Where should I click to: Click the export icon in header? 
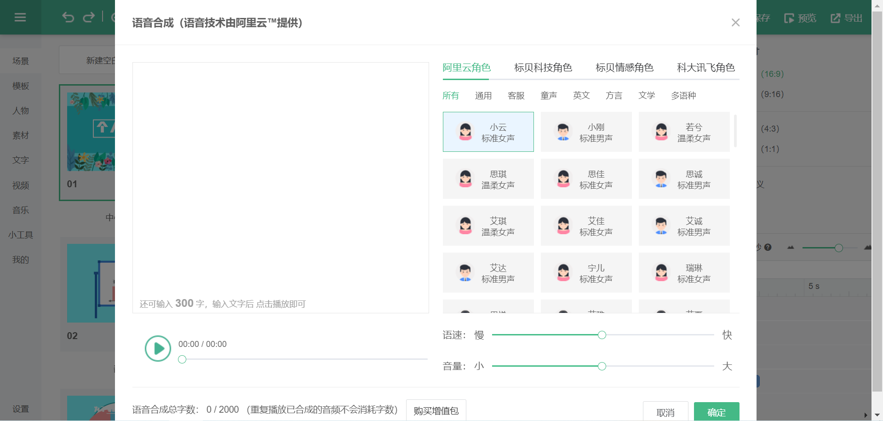(835, 18)
